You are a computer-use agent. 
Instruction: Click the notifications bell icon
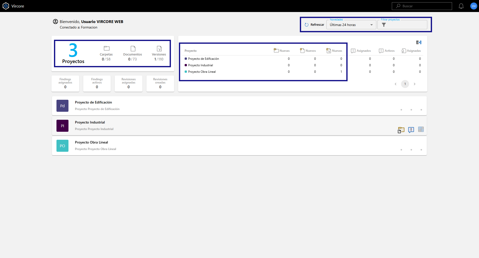pyautogui.click(x=461, y=6)
